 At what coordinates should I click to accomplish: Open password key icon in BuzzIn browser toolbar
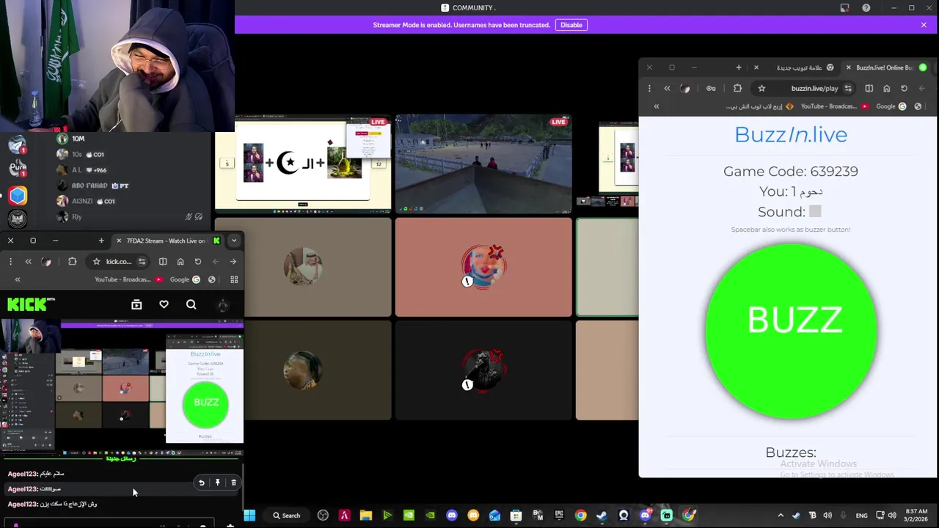711,88
